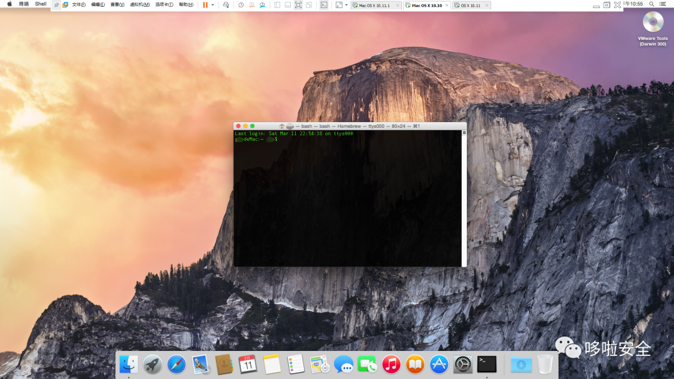The image size is (674, 379).
Task: Revert to snapshot with the orange clock icon
Action: click(252, 5)
